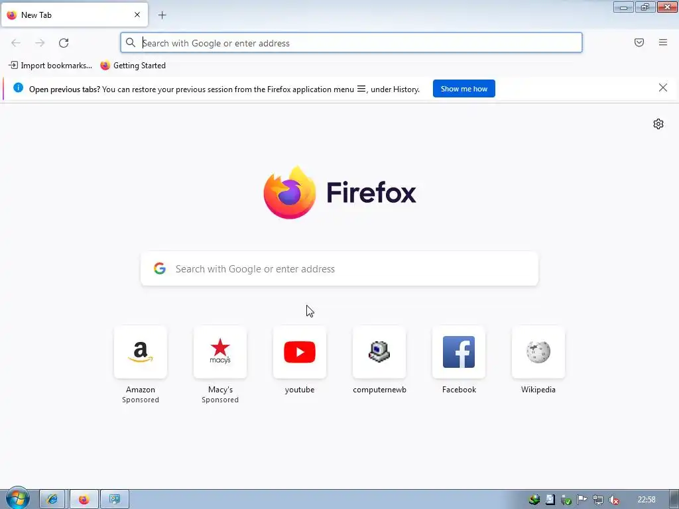Image resolution: width=679 pixels, height=509 pixels.
Task: Click the Firefox taskbar button
Action: click(x=84, y=500)
